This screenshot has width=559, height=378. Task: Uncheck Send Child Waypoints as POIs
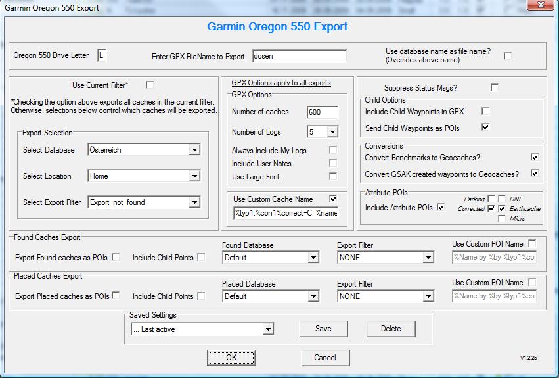point(485,127)
